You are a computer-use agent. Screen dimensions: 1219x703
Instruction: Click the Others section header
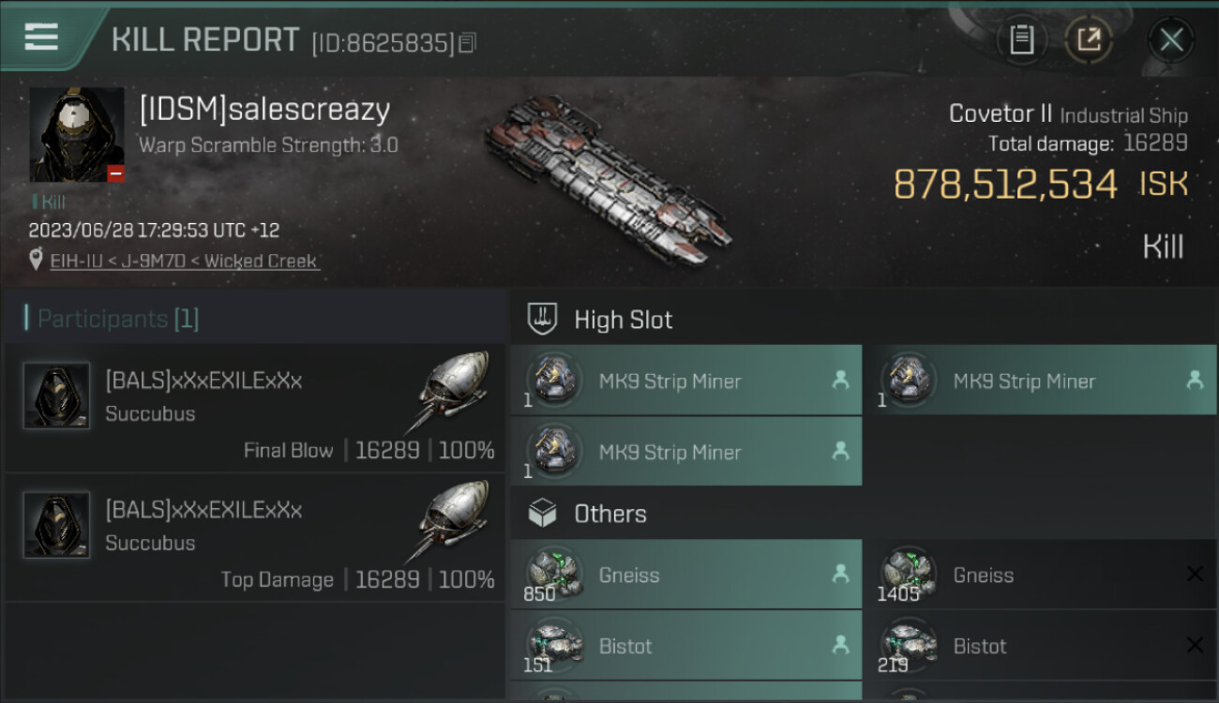point(609,514)
